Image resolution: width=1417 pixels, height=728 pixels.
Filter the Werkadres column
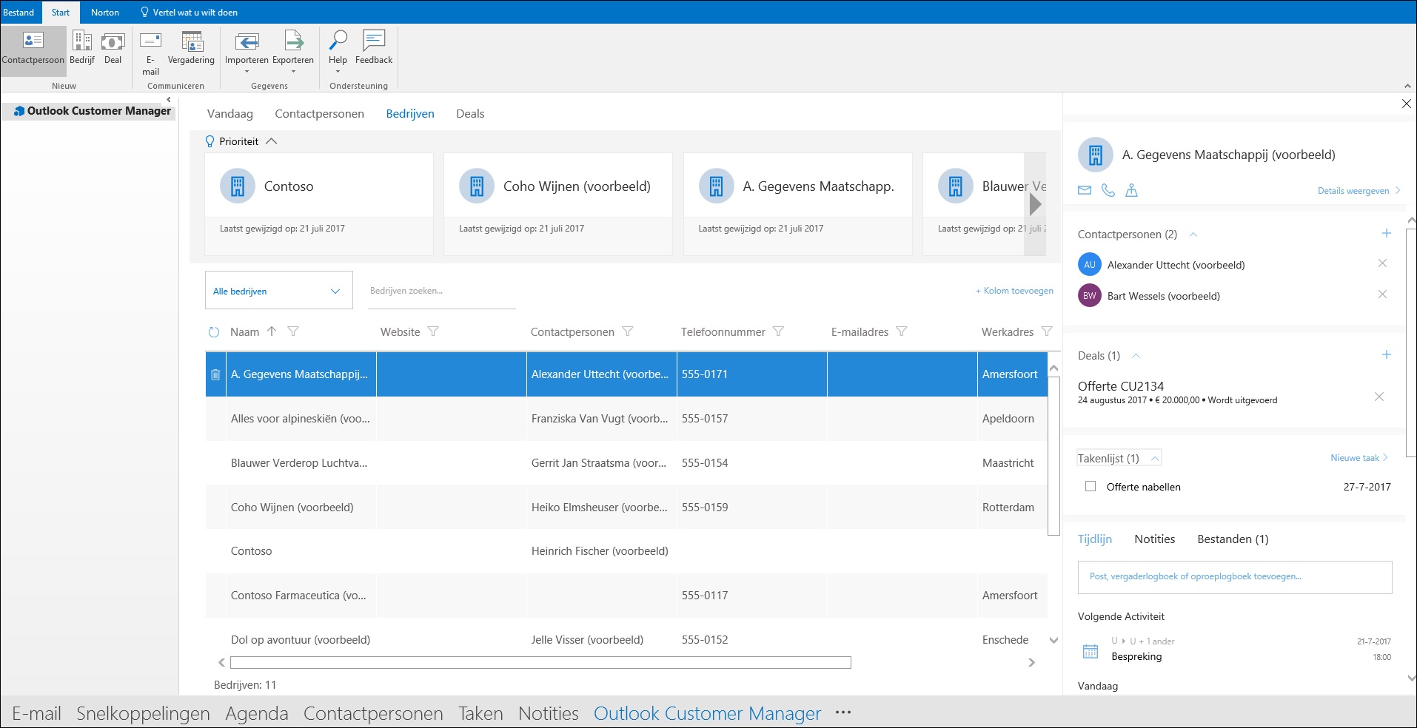coord(1047,331)
